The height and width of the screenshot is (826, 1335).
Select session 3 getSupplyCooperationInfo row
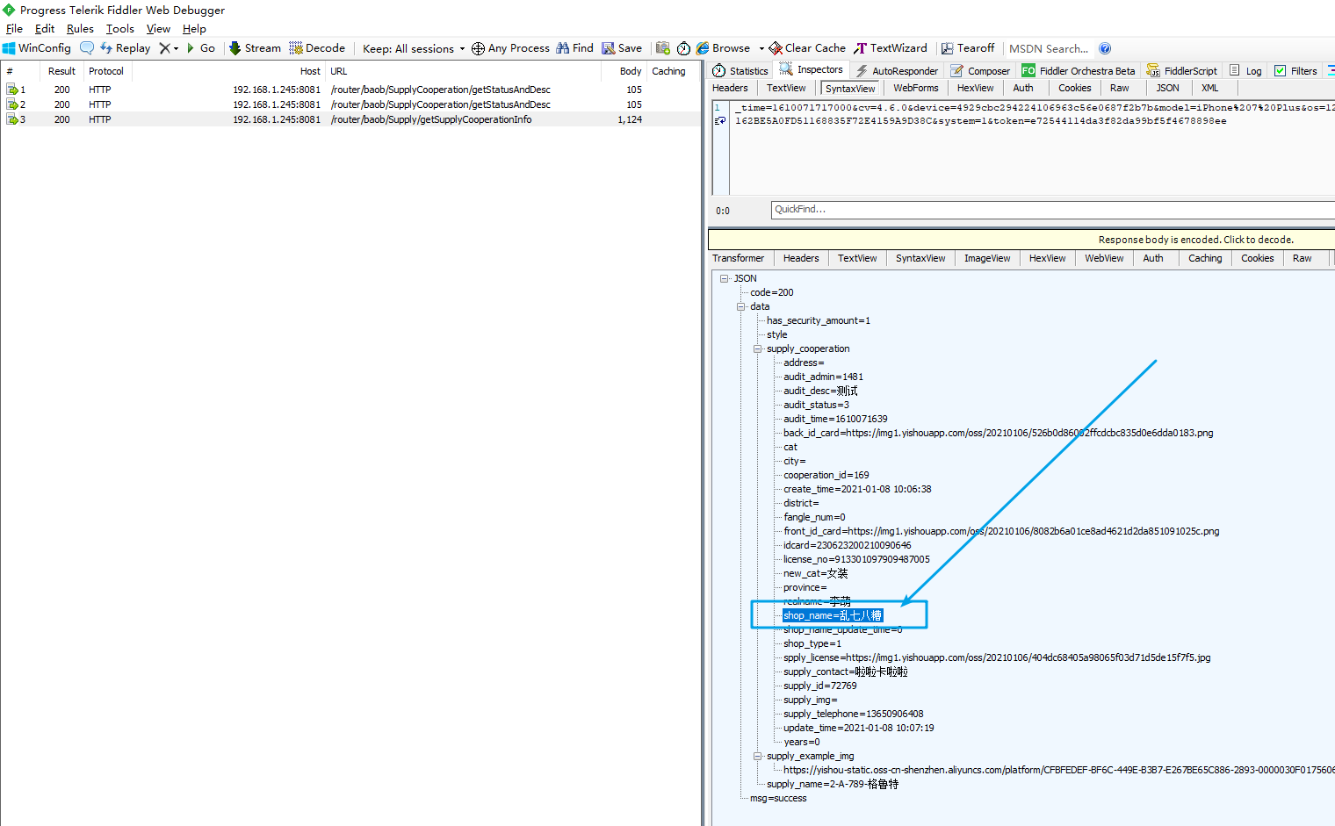point(351,119)
